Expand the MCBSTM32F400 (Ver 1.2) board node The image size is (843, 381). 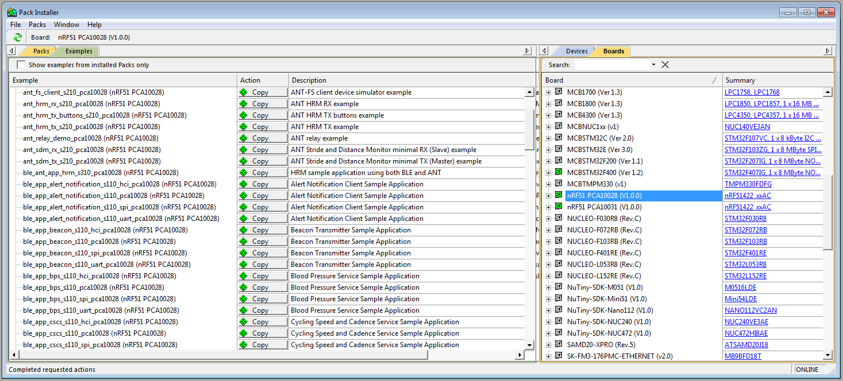coord(548,173)
